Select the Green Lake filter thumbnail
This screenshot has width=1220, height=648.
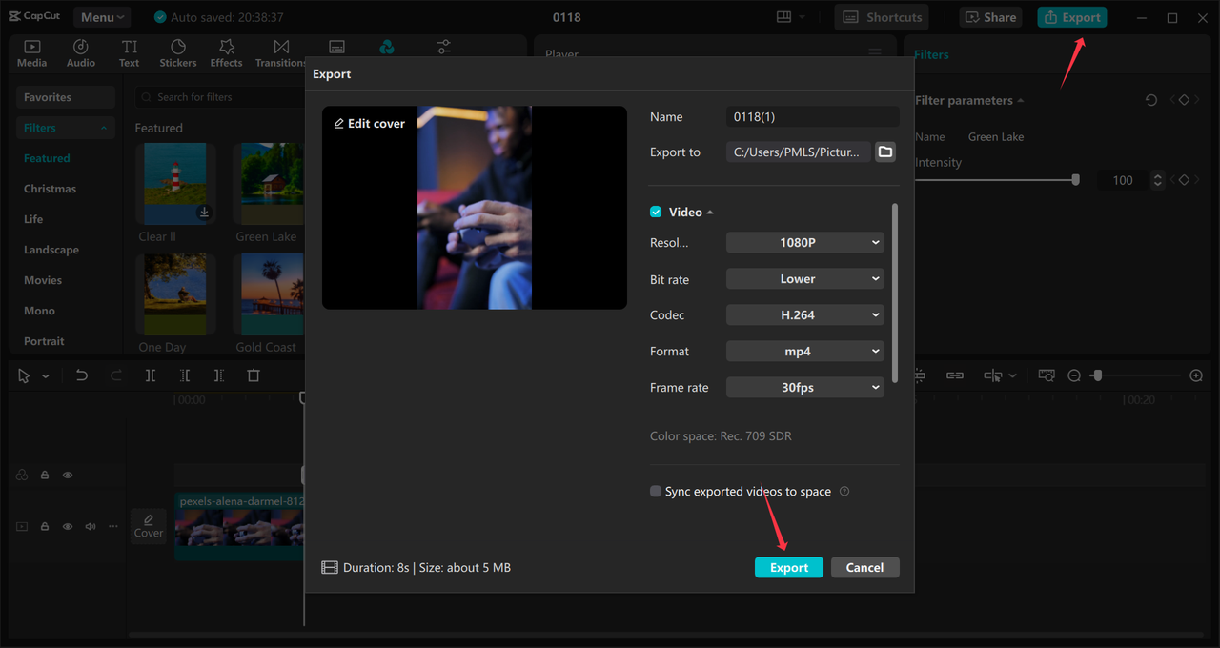click(270, 184)
